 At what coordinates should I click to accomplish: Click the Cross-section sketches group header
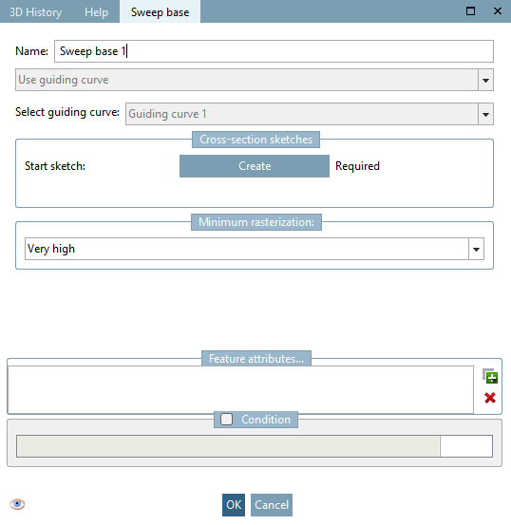coord(256,140)
